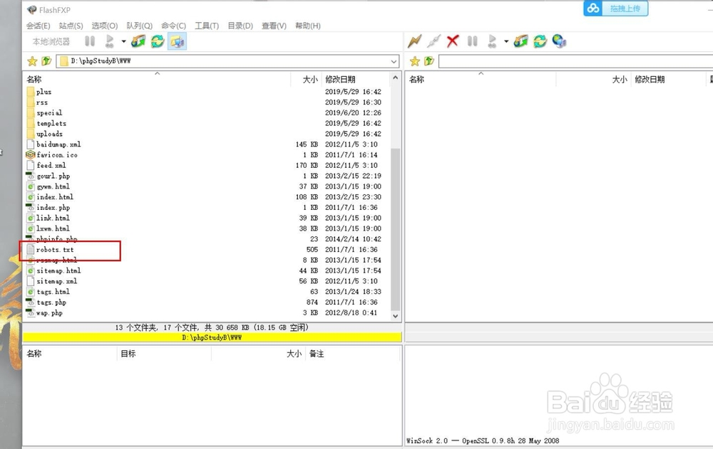This screenshot has height=449, width=713.
Task: Expand the transfer queue start arrow dropdown
Action: (x=123, y=41)
